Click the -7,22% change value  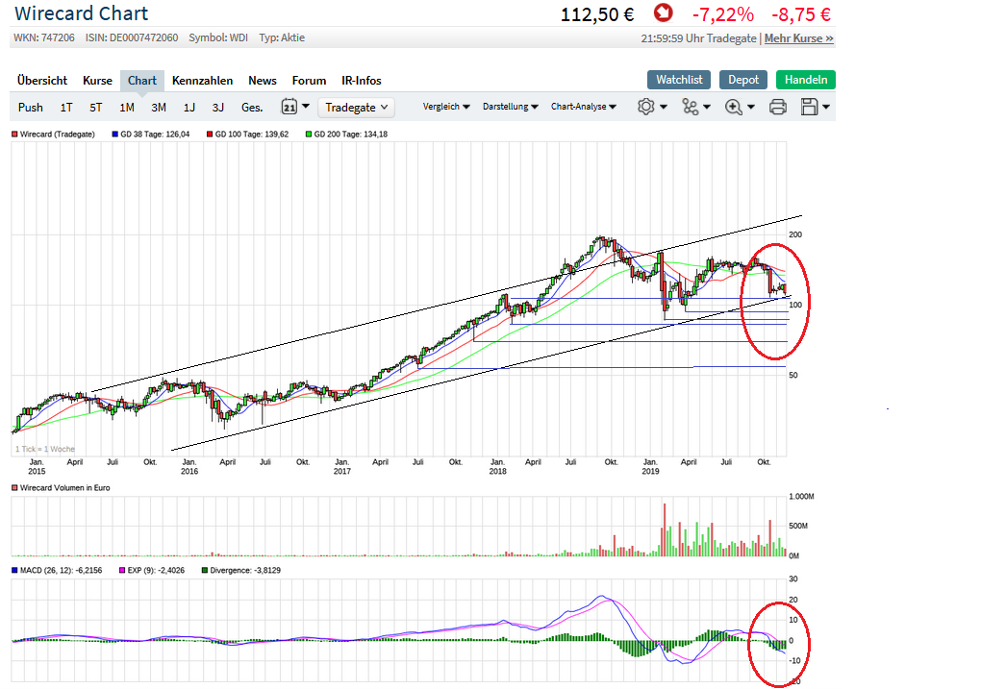(722, 13)
